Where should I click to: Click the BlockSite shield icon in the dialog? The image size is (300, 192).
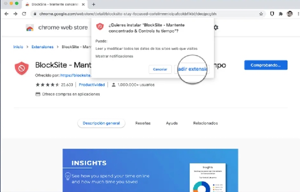pos(100,26)
